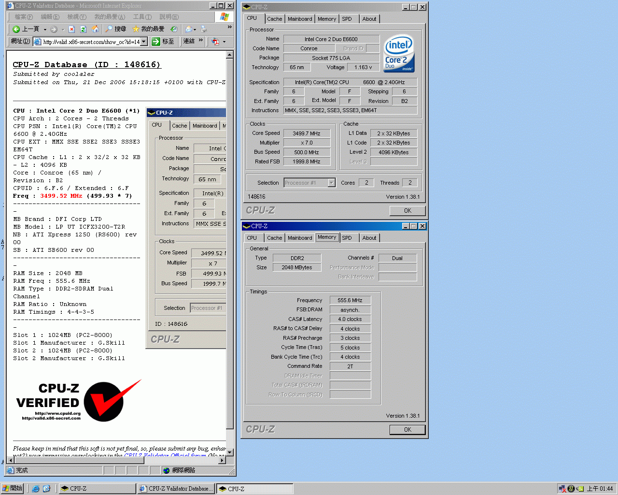The height and width of the screenshot is (495, 618).
Task: Click the Rated FSB 1999.8 MHz value
Action: pos(307,161)
